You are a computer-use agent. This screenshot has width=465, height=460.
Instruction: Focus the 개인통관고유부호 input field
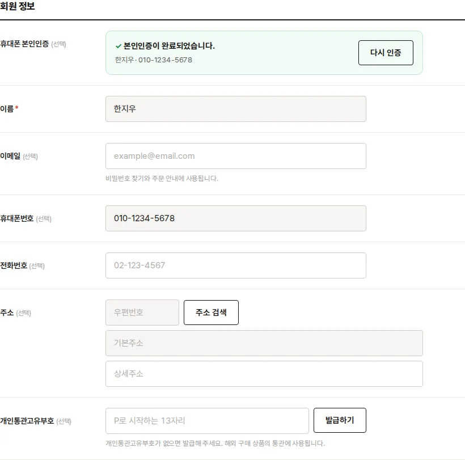pos(207,420)
